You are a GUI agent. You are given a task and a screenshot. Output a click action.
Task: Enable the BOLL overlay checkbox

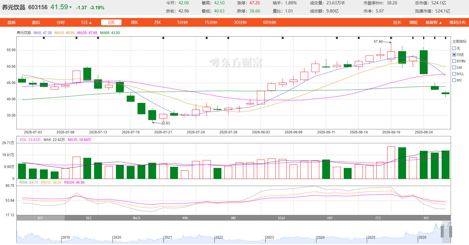(454, 74)
